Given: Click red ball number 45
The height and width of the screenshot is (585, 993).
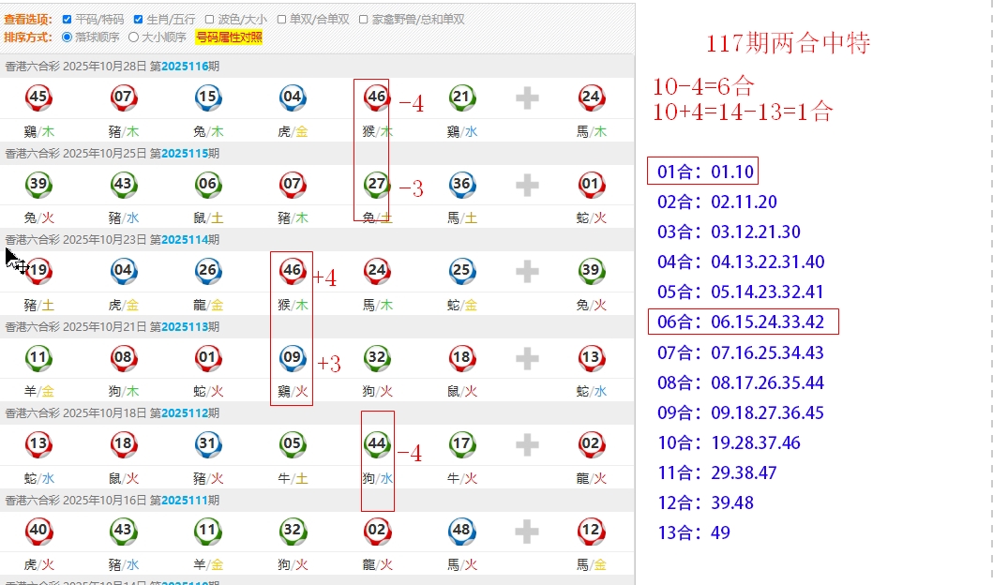Looking at the screenshot, I should (38, 97).
